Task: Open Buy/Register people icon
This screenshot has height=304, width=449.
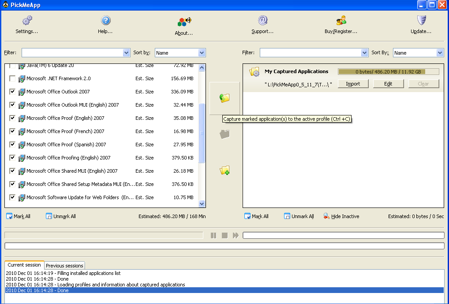Action: 341,20
